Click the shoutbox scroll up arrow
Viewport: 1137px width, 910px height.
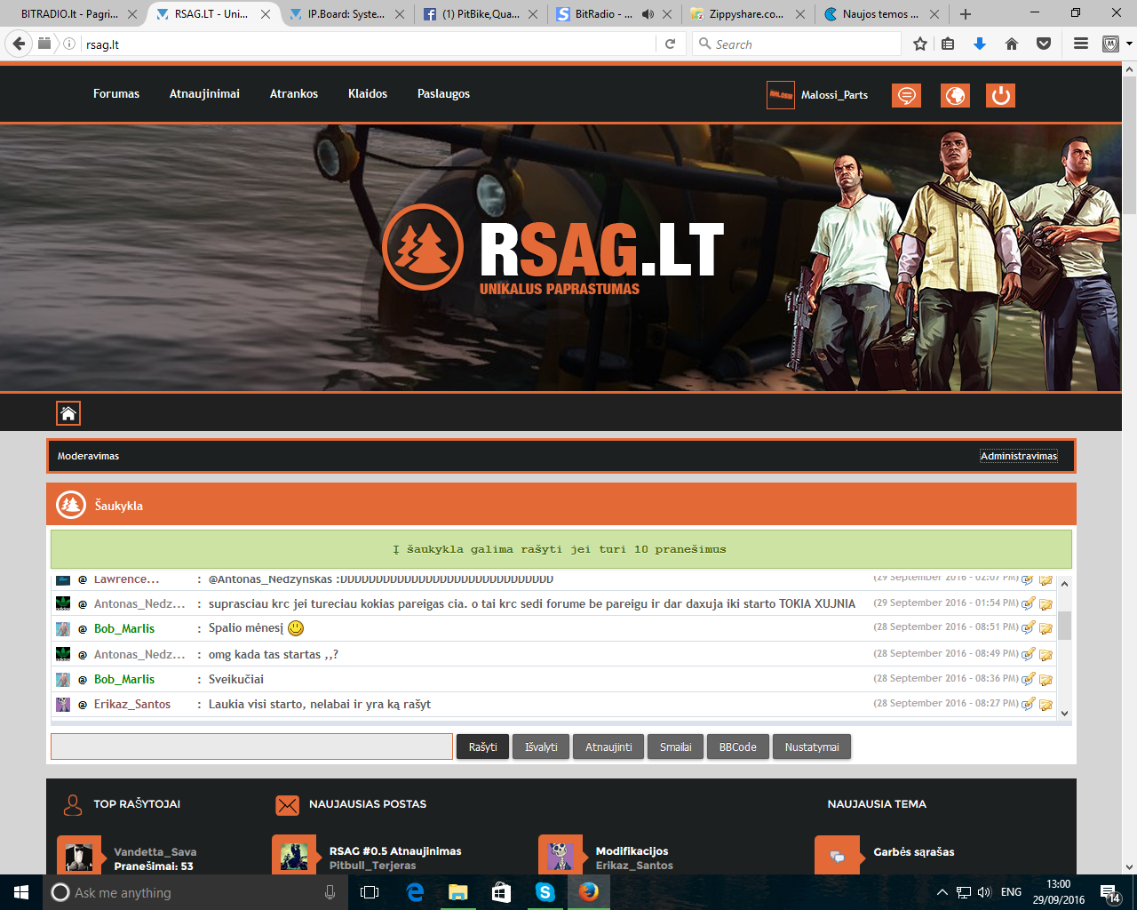click(x=1064, y=584)
